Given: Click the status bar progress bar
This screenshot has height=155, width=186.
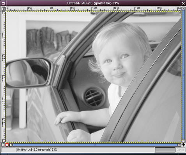Looking at the screenshot, I should [x=165, y=150].
